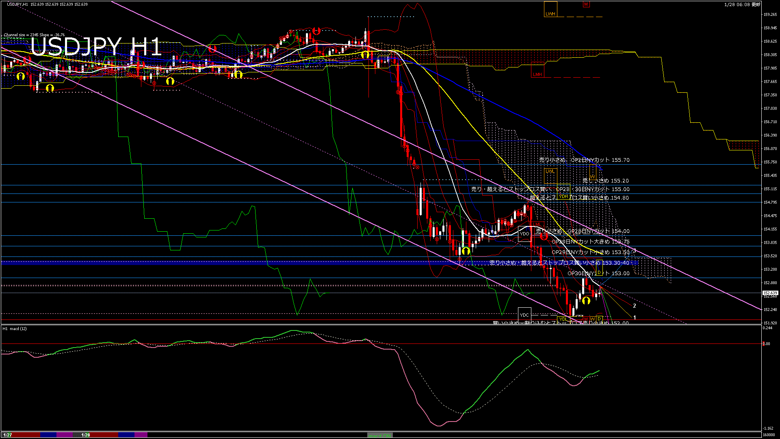Viewport: 780px width, 439px height.
Task: Click the '売り小さめ 155.20' level label
Action: [605, 180]
